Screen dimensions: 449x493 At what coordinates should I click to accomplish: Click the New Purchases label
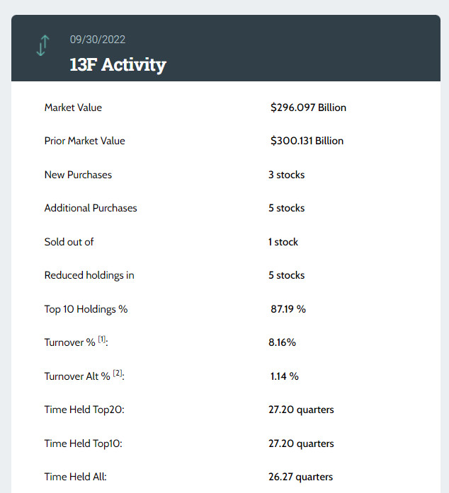pyautogui.click(x=78, y=175)
